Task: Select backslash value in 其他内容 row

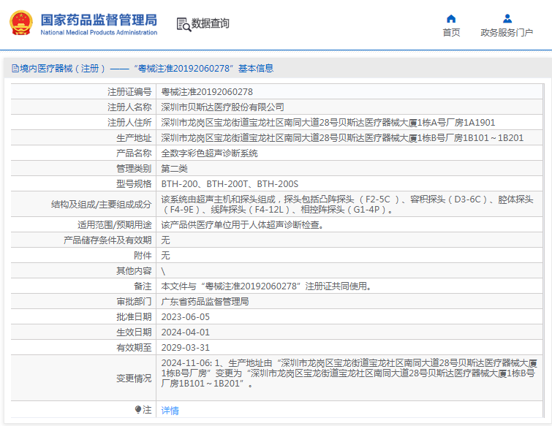Action: click(x=163, y=271)
